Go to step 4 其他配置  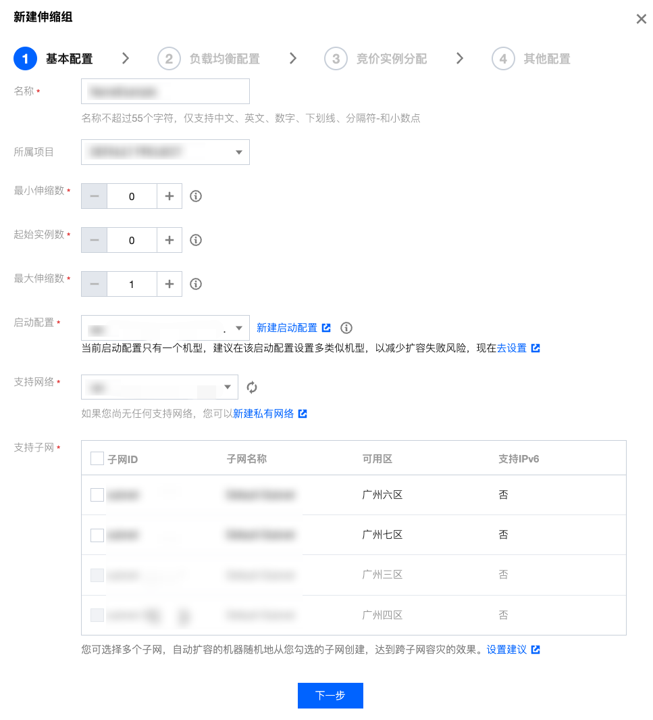531,59
